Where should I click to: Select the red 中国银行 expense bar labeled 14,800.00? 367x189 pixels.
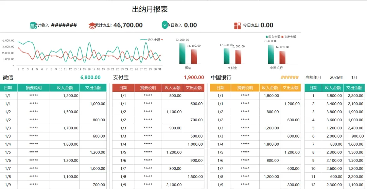[x=282, y=57]
